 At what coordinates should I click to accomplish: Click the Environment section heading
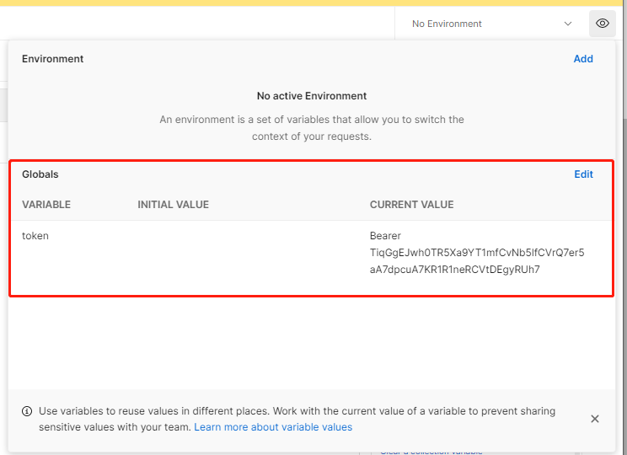[x=52, y=59]
